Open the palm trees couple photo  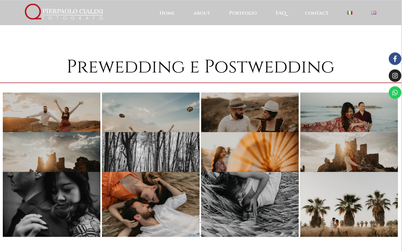click(x=349, y=204)
